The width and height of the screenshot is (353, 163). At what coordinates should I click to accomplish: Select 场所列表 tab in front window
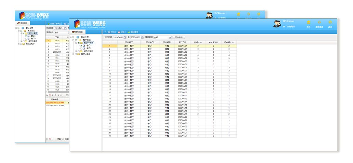pyautogui.click(x=78, y=32)
